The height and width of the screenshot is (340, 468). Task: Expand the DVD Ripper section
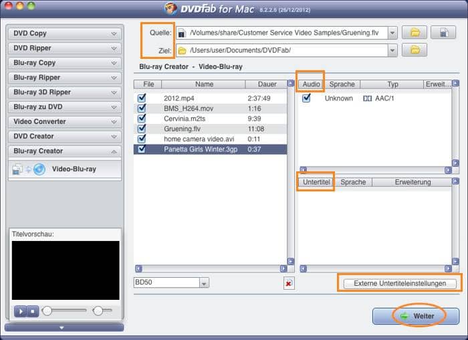click(x=65, y=48)
